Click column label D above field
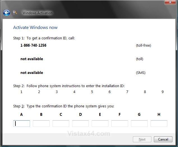The width and height of the screenshot is (178, 147). [x=80, y=114]
